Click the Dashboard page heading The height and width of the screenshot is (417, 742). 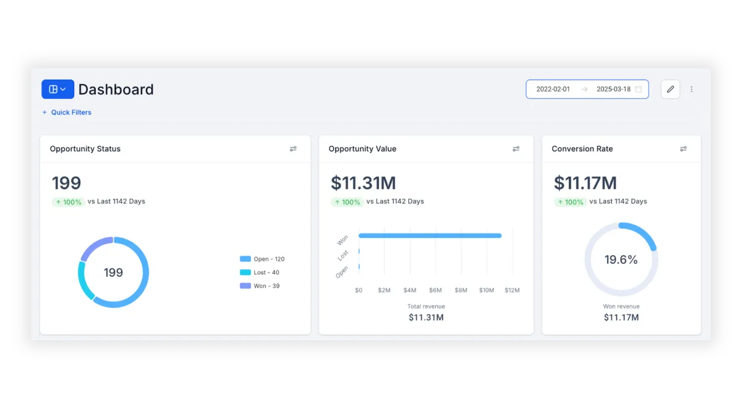click(x=116, y=90)
